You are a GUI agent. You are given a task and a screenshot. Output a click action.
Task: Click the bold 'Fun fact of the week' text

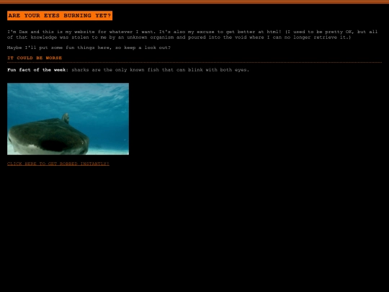coord(37,70)
